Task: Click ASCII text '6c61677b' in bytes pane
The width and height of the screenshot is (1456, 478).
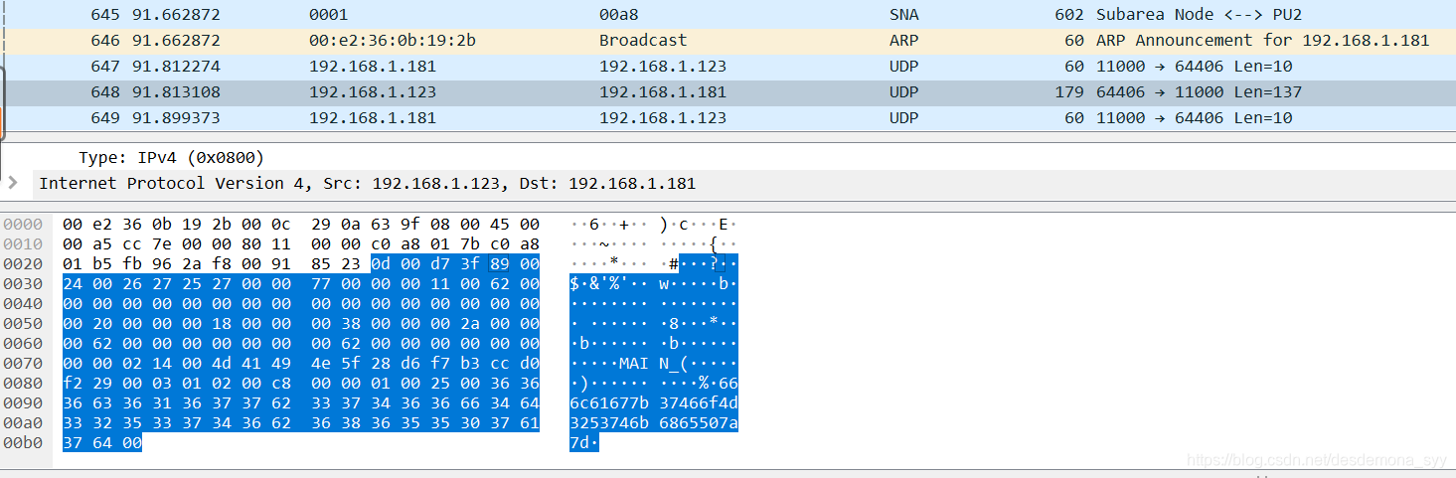Action: point(609,403)
